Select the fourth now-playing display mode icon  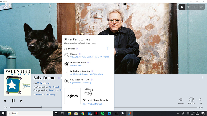coord(202,7)
